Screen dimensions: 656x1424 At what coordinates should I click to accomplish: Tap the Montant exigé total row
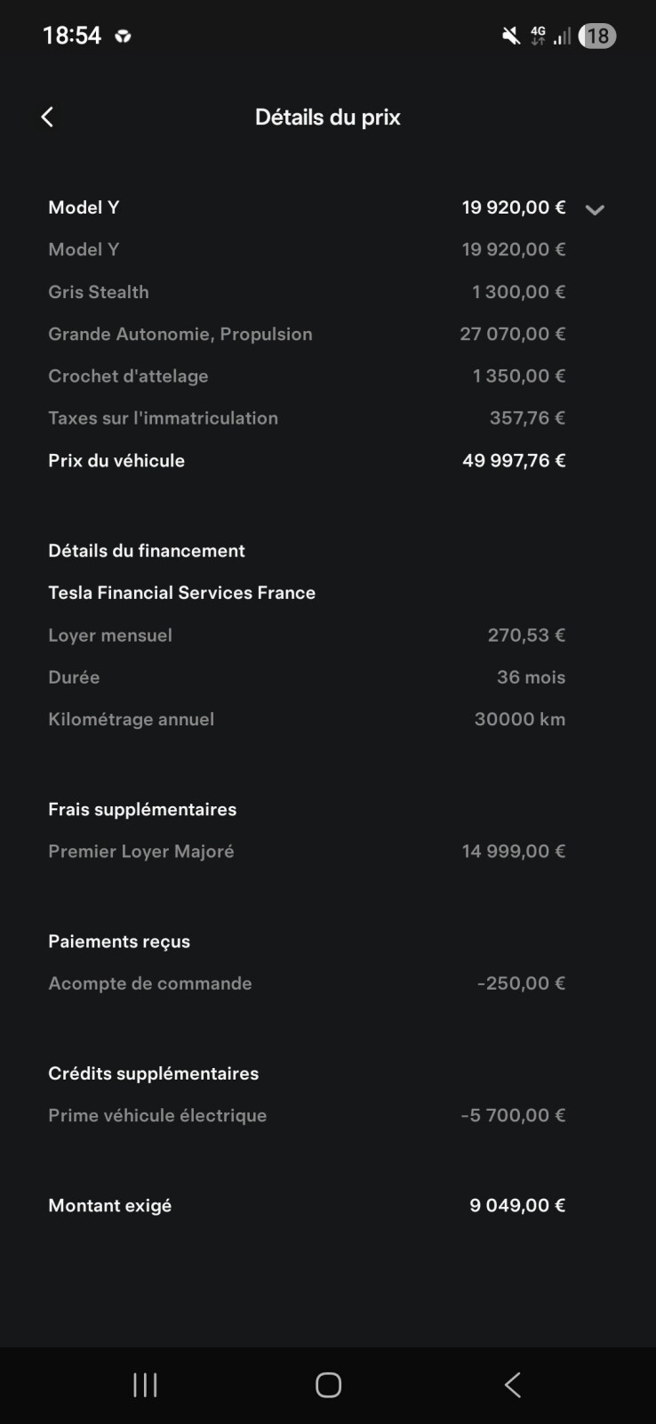(x=307, y=1206)
